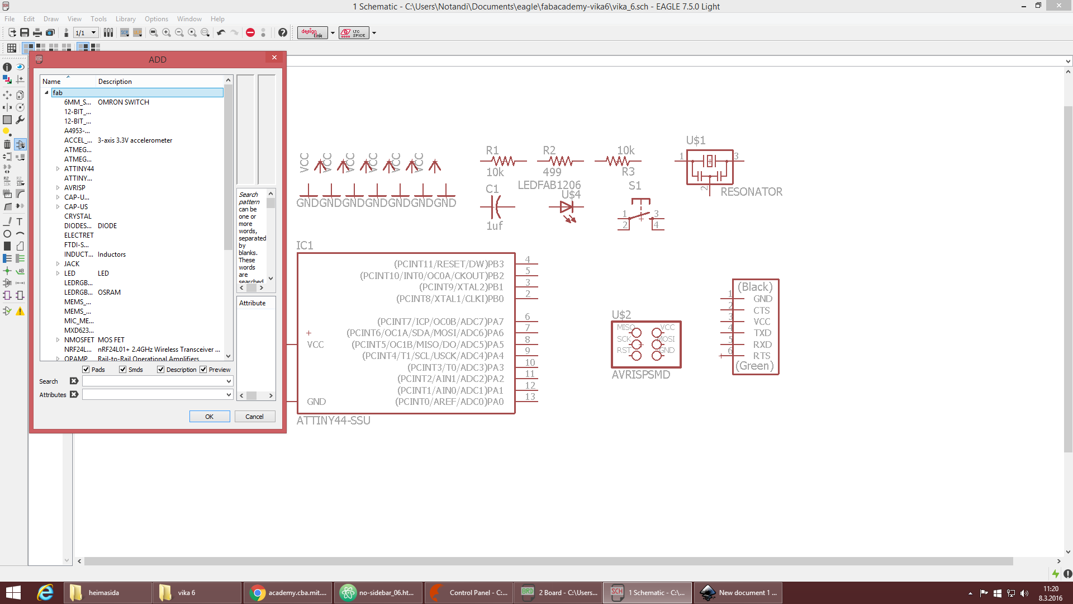Switch to the 2 Board taskbar window
The image size is (1073, 604).
(x=558, y=592)
